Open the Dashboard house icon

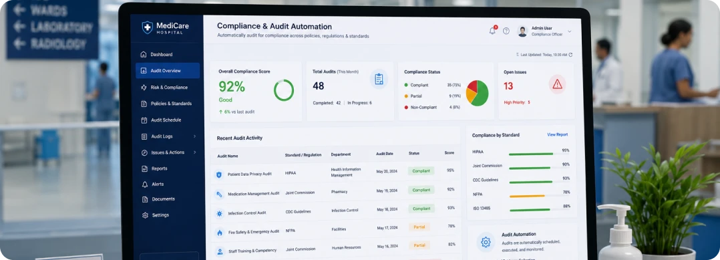pyautogui.click(x=144, y=54)
